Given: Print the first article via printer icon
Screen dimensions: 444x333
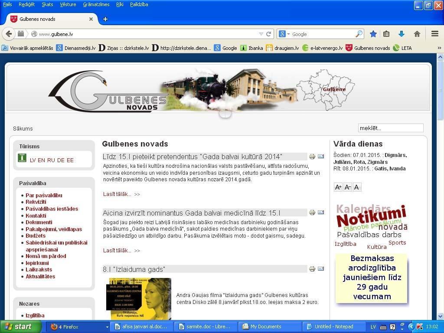Looking at the screenshot, I should tap(312, 157).
